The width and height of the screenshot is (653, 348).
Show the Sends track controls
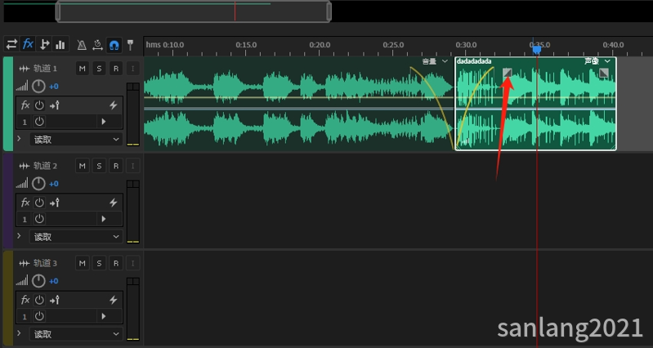pyautogui.click(x=44, y=44)
